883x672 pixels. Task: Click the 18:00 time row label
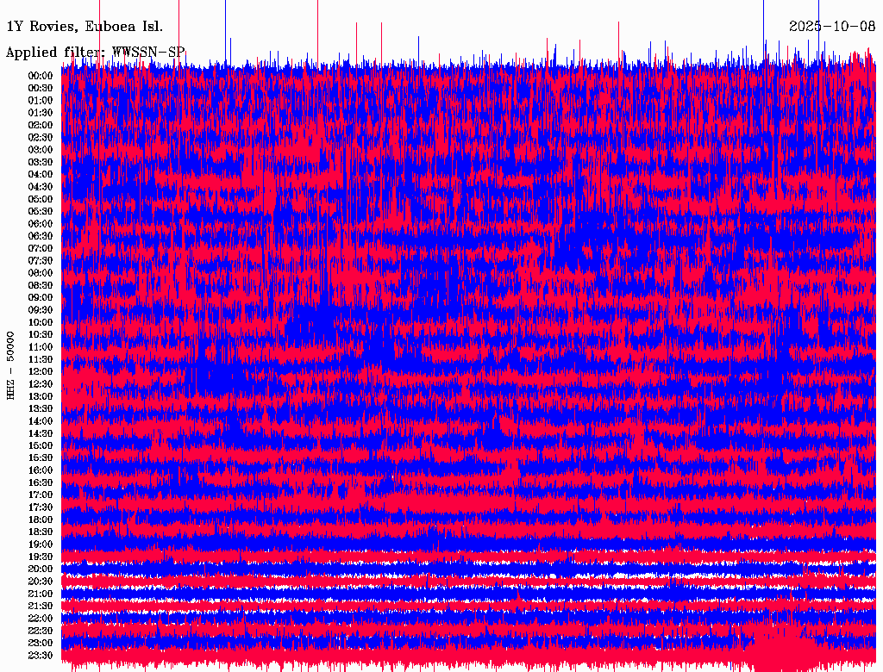[41, 520]
